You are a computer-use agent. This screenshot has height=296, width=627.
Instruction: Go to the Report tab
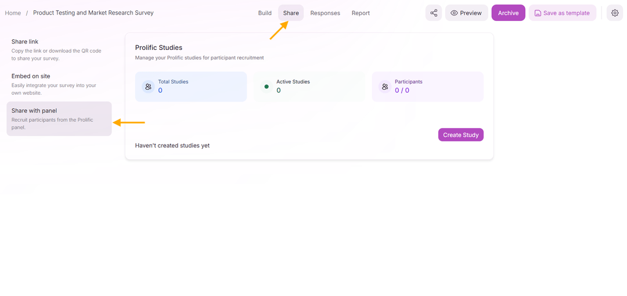tap(361, 13)
